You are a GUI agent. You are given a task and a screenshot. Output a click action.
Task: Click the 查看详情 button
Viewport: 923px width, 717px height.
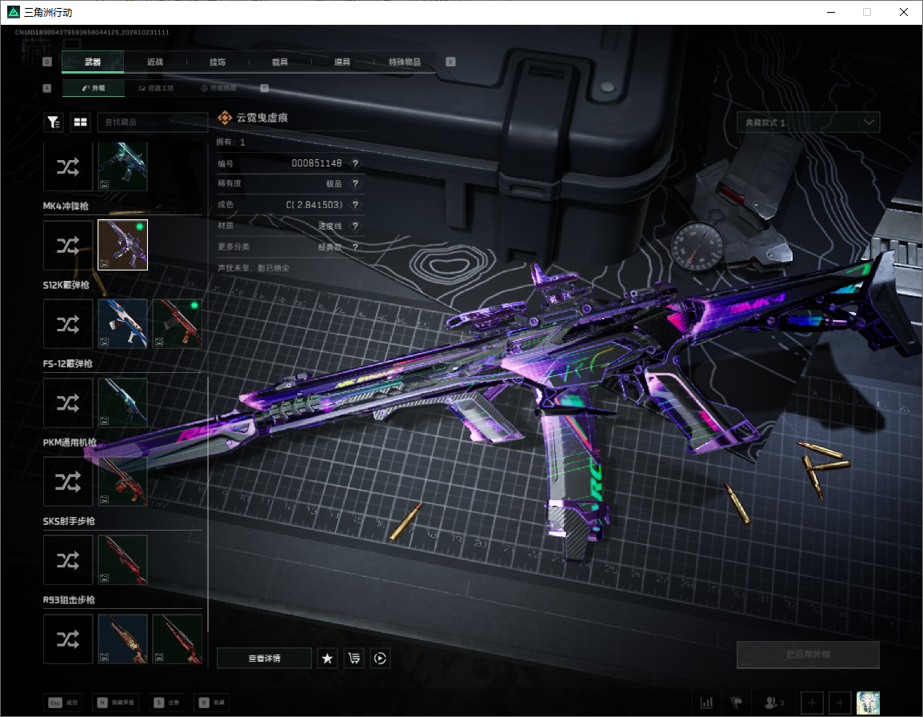tap(264, 658)
